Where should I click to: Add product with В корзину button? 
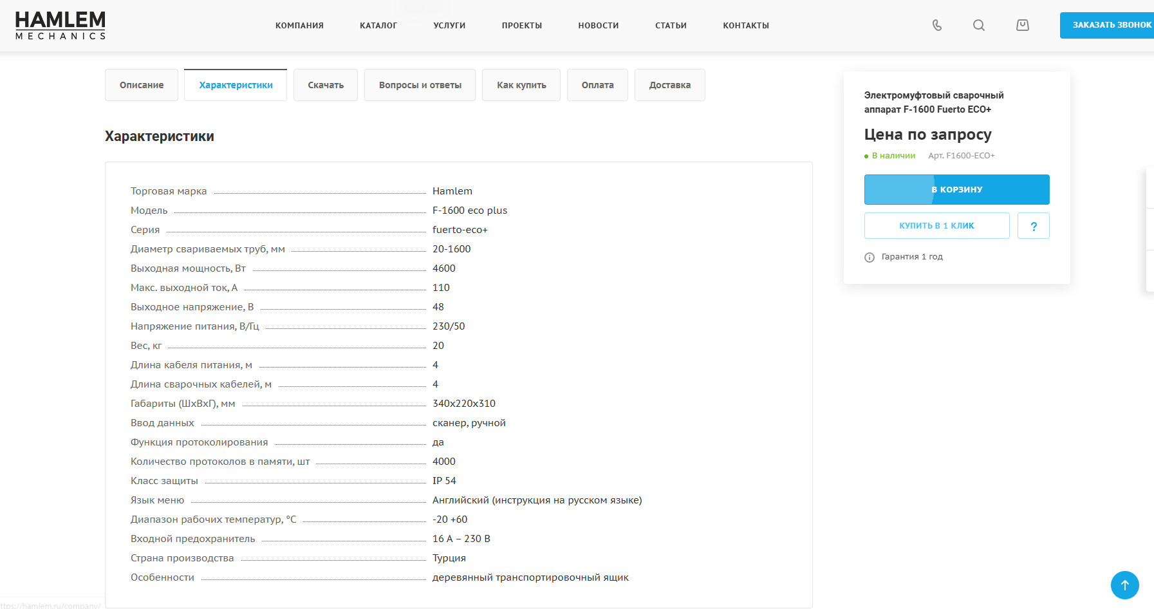(957, 189)
